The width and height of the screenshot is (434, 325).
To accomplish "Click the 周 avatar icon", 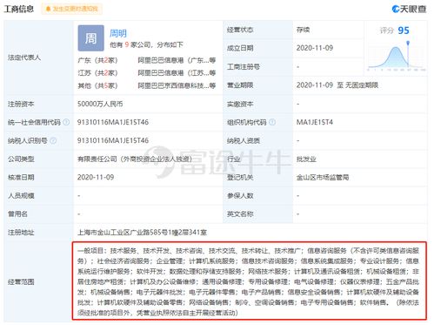I will [x=90, y=38].
